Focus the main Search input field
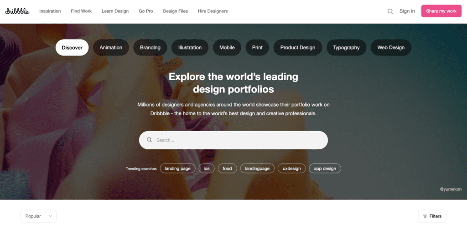This screenshot has width=467, height=229. click(233, 140)
